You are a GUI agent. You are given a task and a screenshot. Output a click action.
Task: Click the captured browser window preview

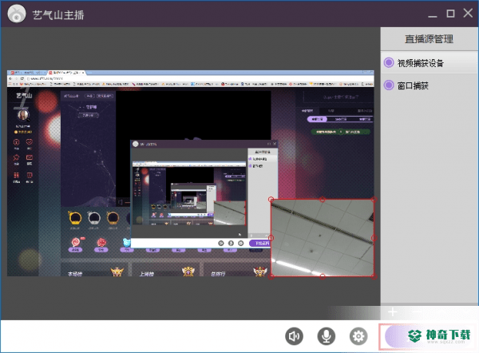coord(137,173)
